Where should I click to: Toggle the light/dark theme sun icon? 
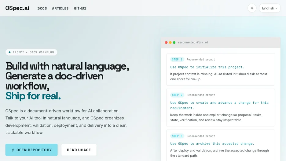(x=252, y=8)
